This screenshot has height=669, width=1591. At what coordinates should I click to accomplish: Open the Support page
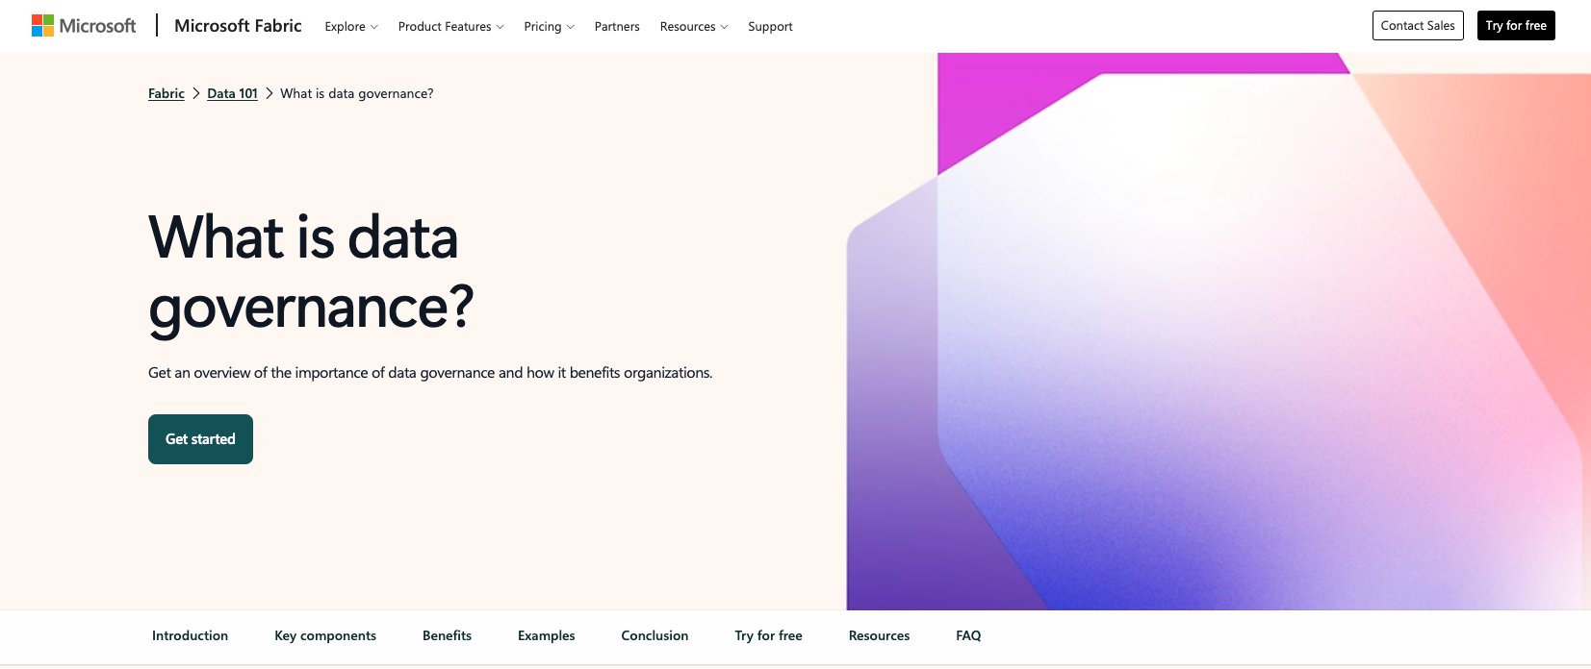click(x=770, y=27)
